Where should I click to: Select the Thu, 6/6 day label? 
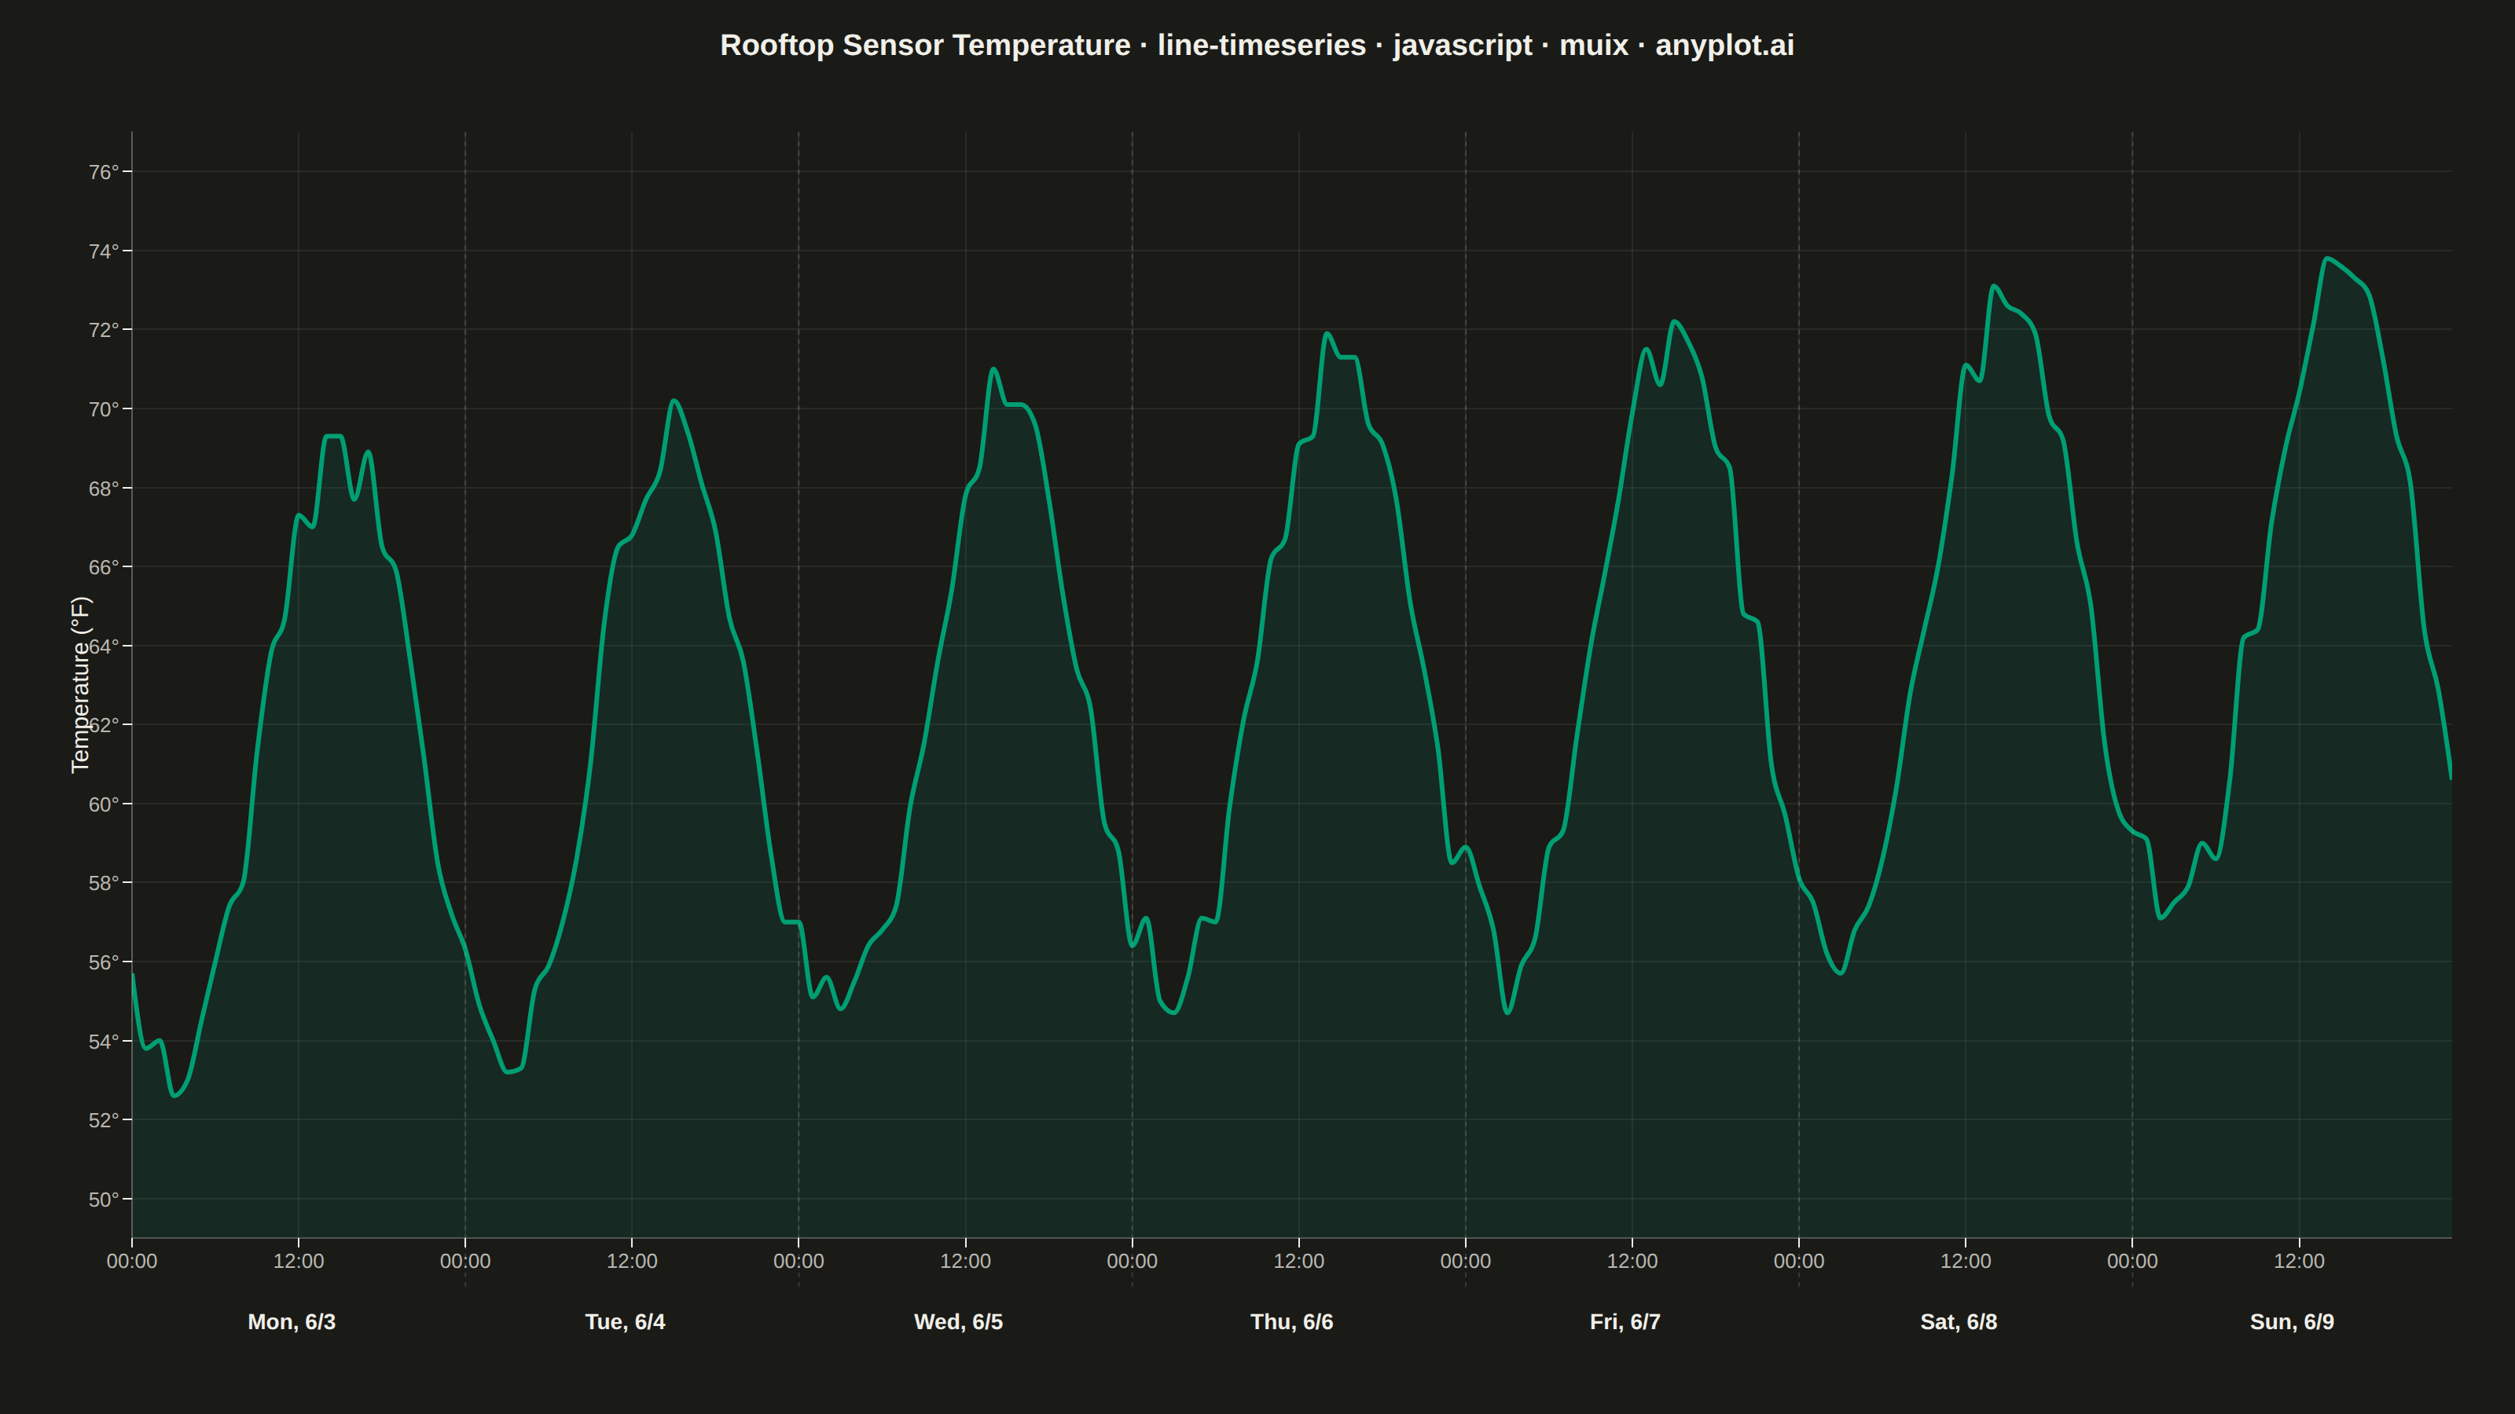coord(1291,1321)
